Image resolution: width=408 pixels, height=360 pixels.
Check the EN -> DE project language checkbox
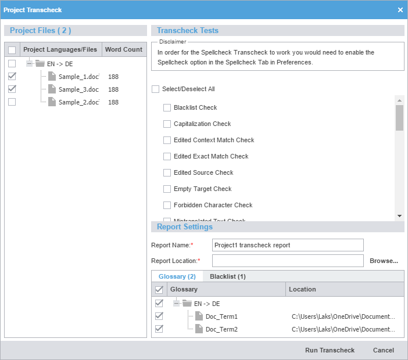[x=12, y=63]
